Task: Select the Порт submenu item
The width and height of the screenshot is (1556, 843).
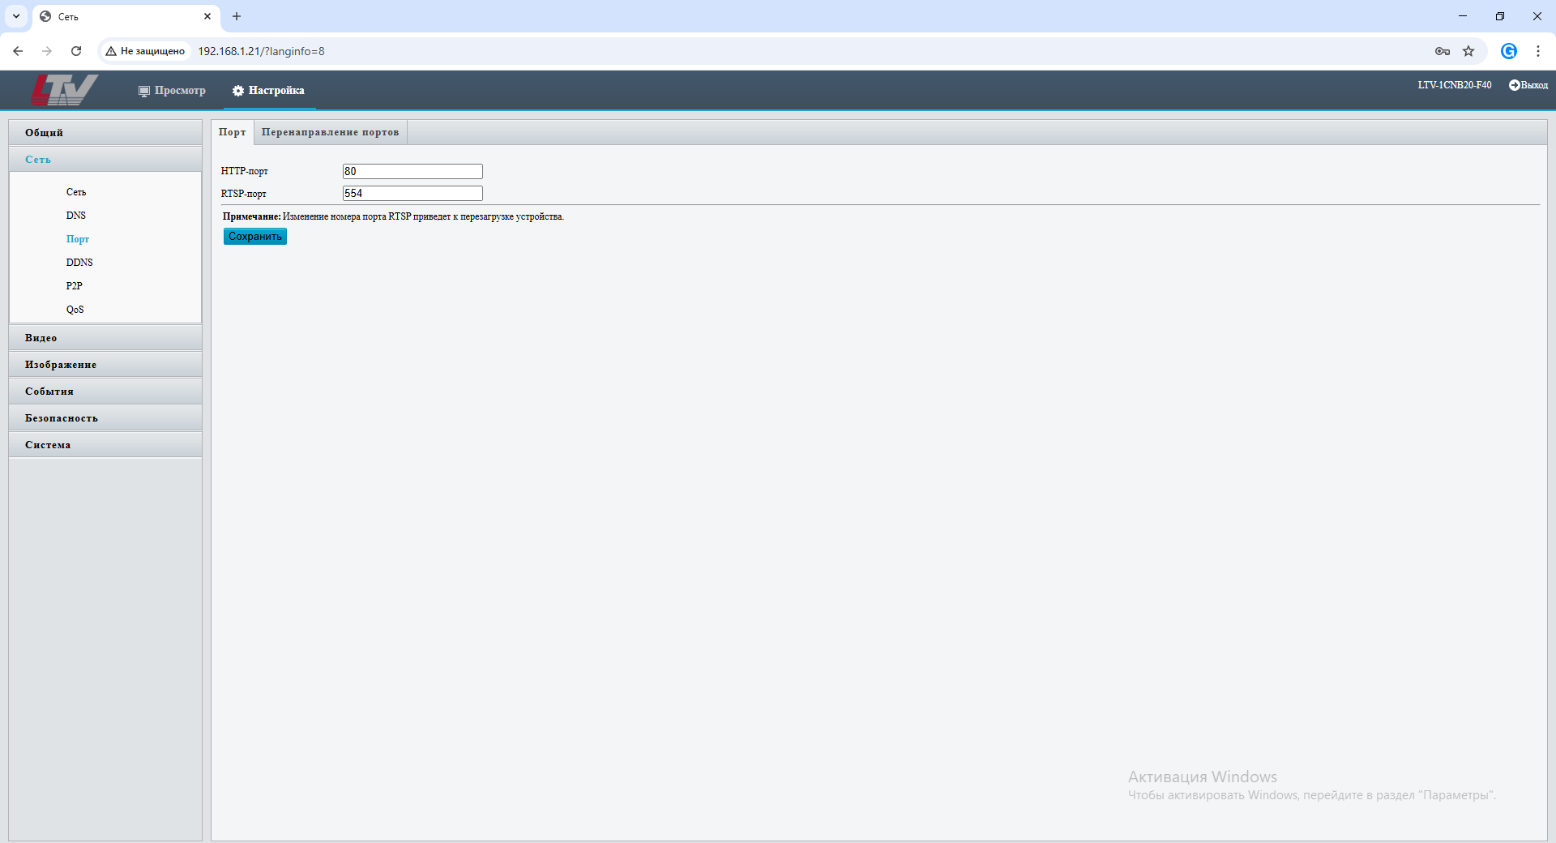Action: click(x=78, y=239)
